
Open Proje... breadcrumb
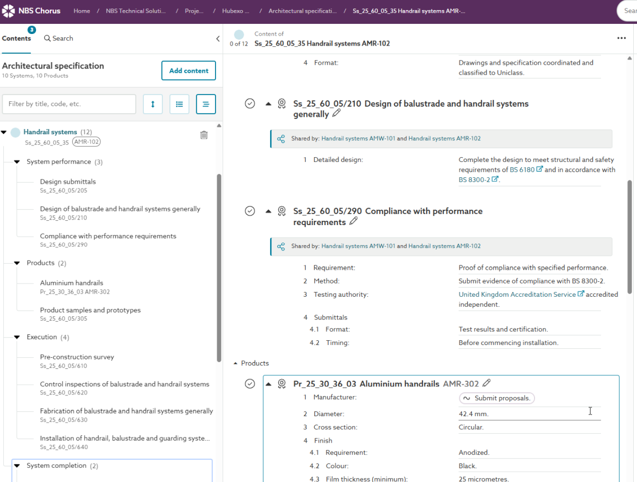[x=194, y=11]
